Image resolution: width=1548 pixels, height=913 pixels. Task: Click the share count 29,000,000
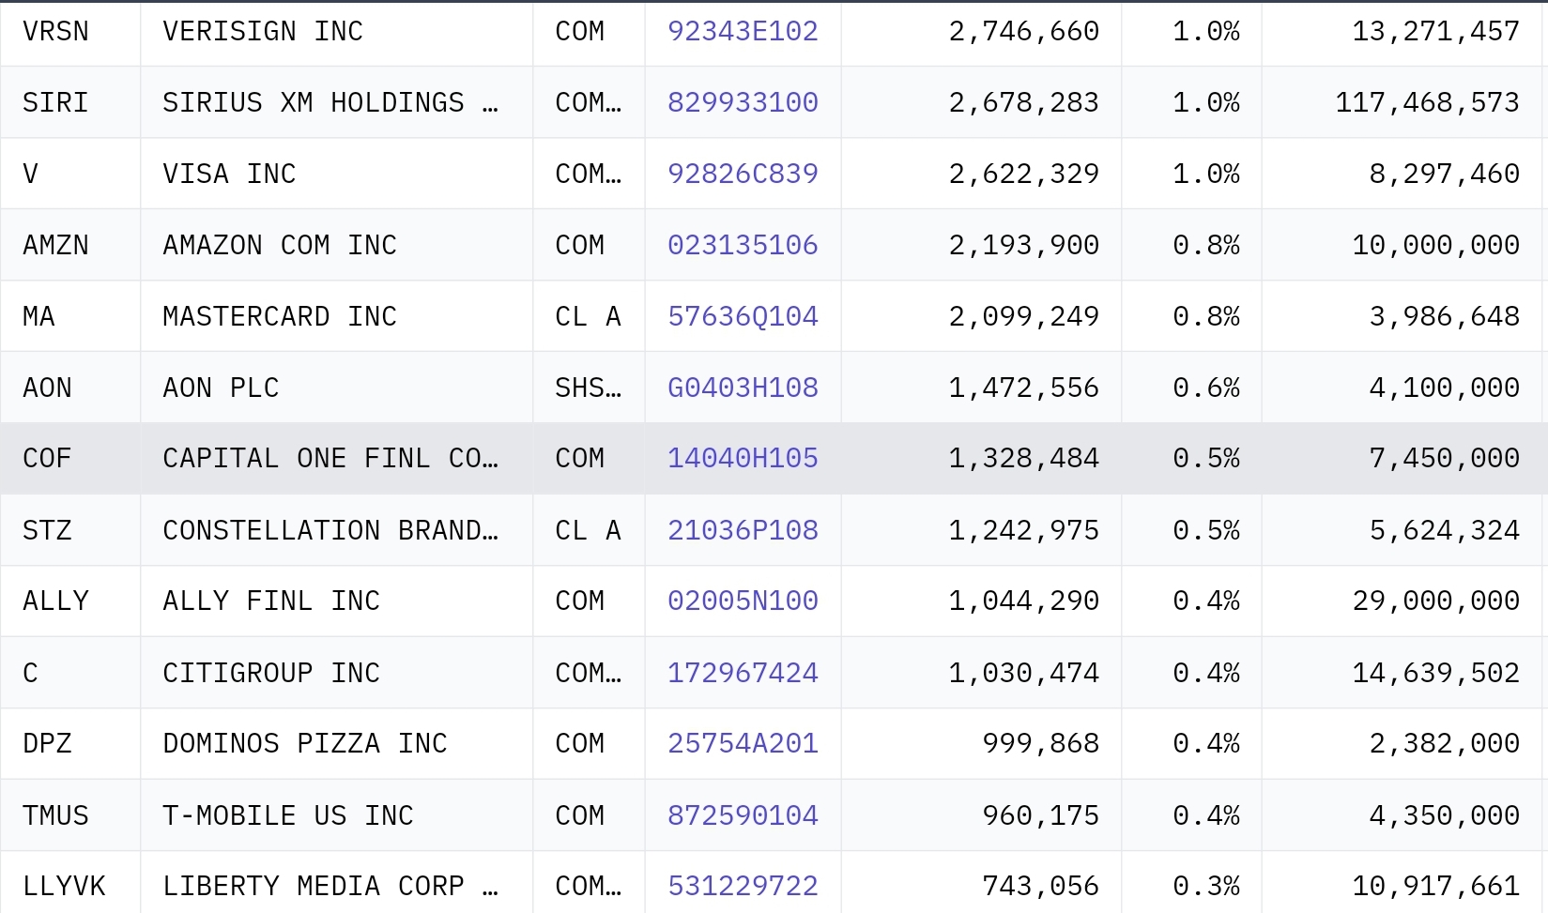[1435, 601]
